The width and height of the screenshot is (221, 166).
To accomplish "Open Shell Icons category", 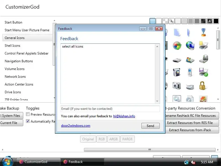I will [x=12, y=46].
